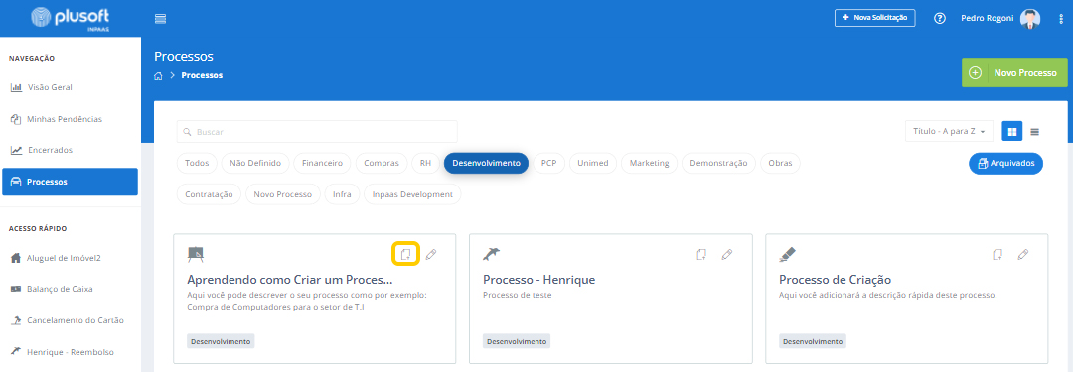Viewport: 1073px width, 372px height.
Task: Filter by the Obras category
Action: [780, 164]
